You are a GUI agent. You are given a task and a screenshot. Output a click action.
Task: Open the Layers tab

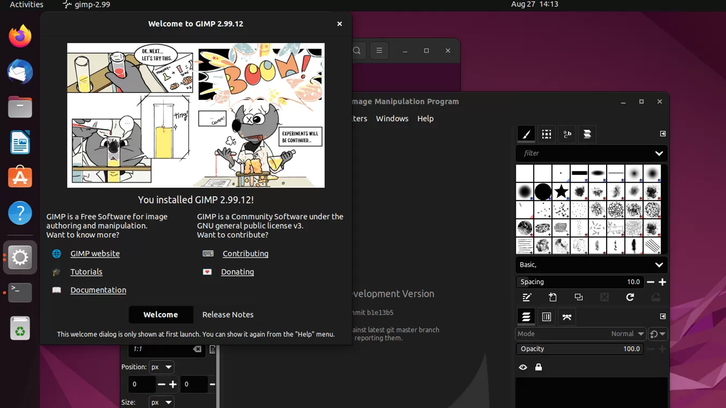(x=526, y=317)
